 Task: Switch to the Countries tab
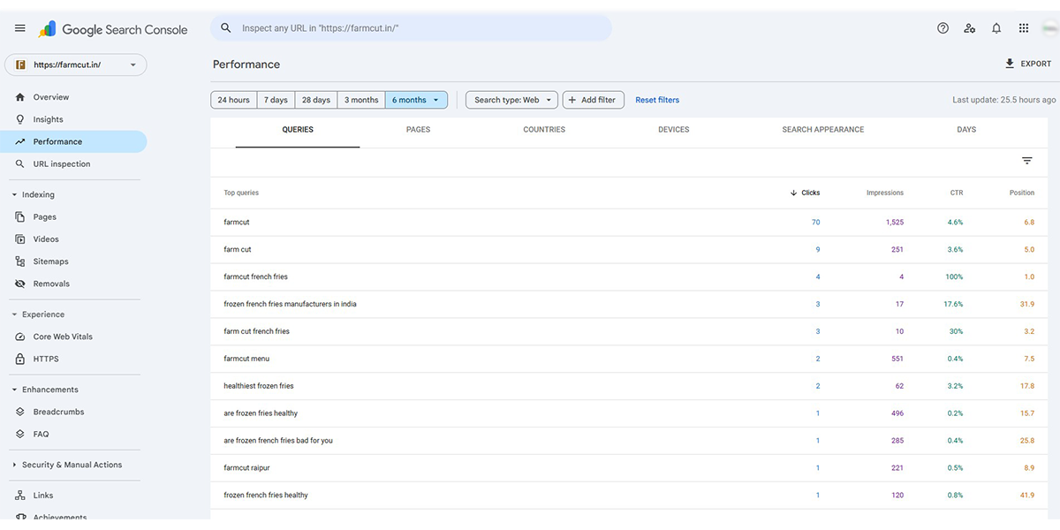543,130
